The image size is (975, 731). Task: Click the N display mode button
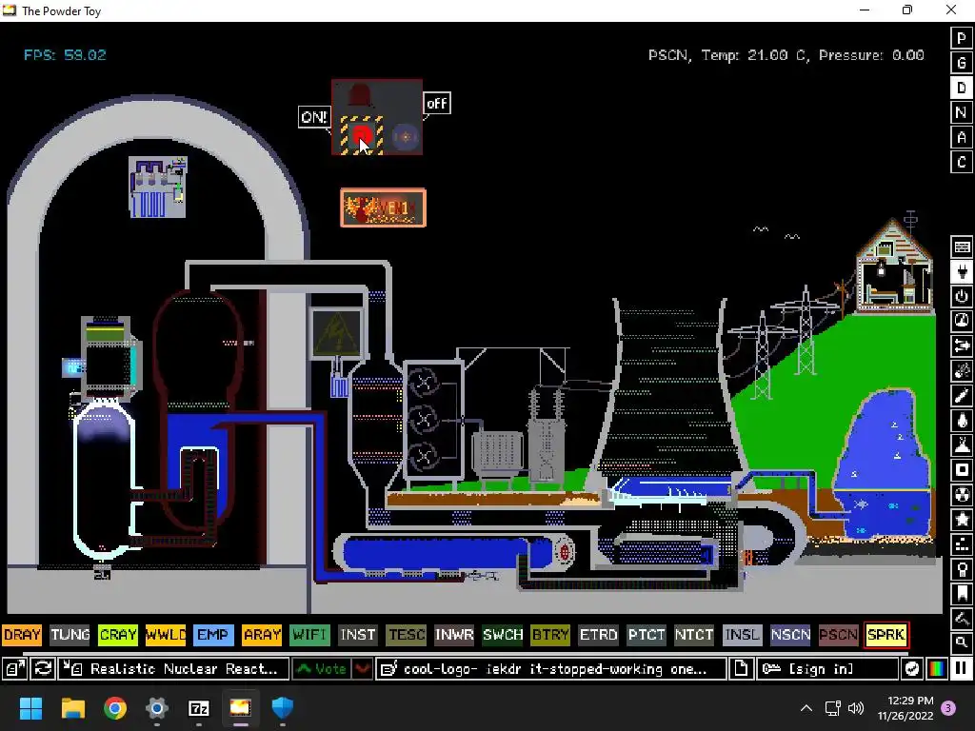(962, 112)
